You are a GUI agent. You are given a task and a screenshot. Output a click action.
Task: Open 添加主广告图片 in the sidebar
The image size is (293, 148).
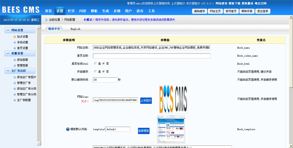(26, 77)
